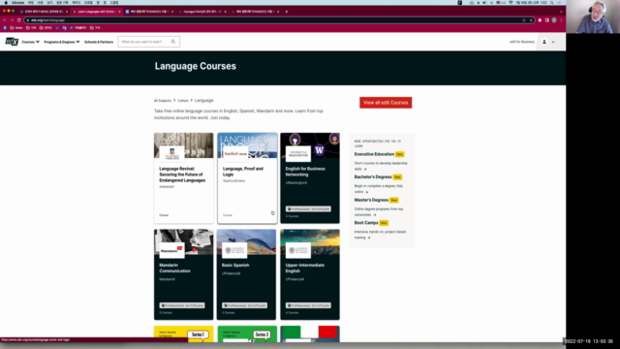Screen dimensions: 620x349
Task: Switch to the first browser tab
Action: tap(43, 12)
